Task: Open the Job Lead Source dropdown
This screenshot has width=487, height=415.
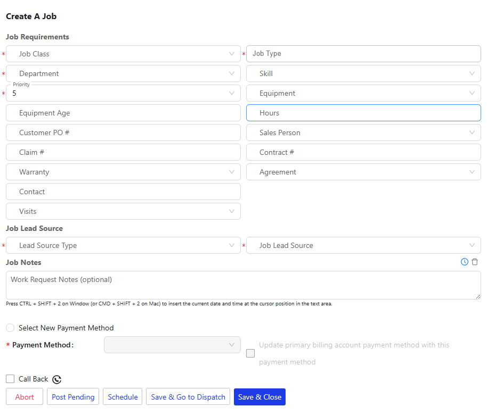Action: (x=363, y=245)
